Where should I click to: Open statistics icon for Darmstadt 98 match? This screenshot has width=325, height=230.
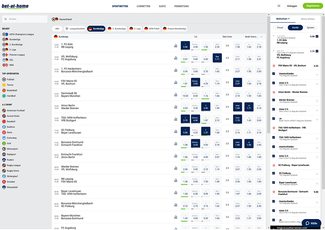tap(175, 95)
